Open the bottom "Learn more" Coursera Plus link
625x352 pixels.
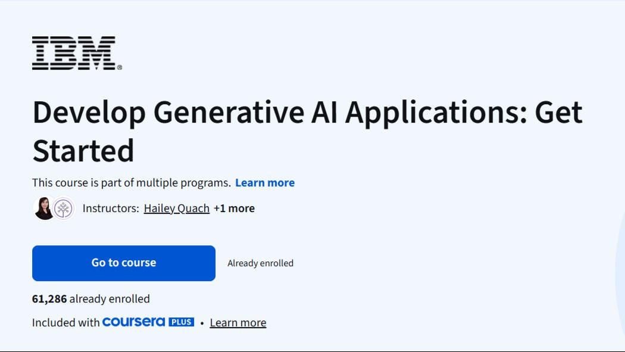[237, 322]
